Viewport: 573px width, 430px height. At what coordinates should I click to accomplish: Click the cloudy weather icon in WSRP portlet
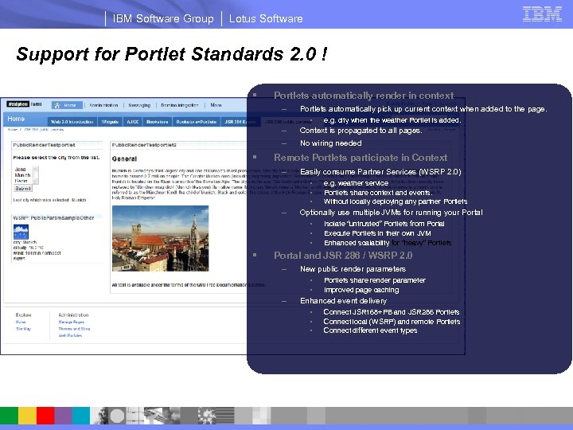(x=21, y=232)
